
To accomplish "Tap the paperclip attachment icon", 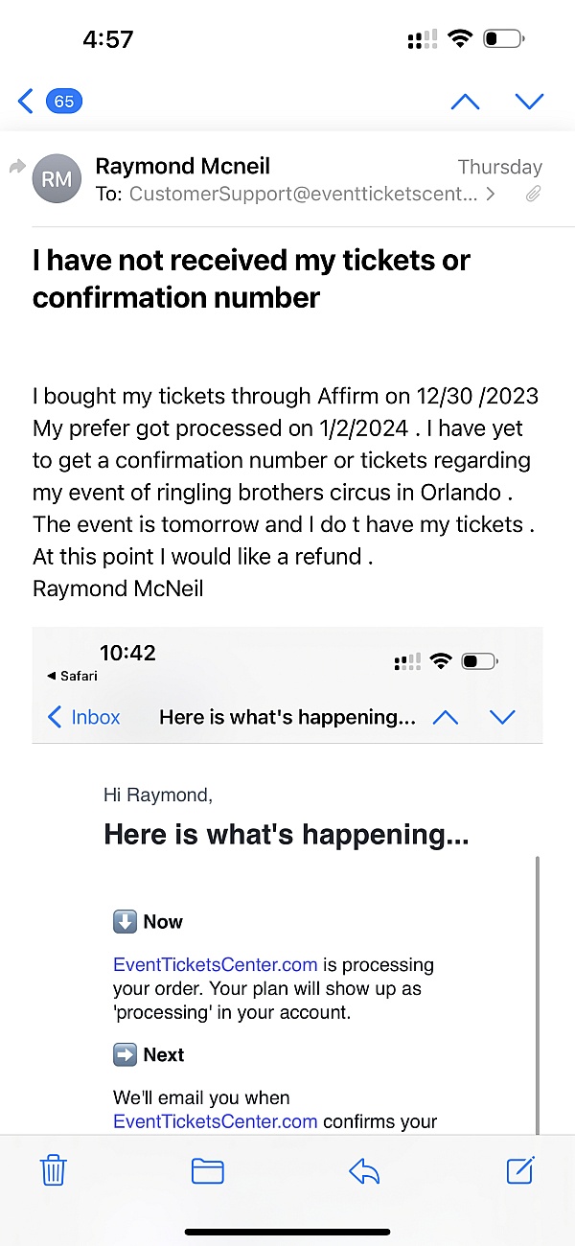I will (534, 195).
